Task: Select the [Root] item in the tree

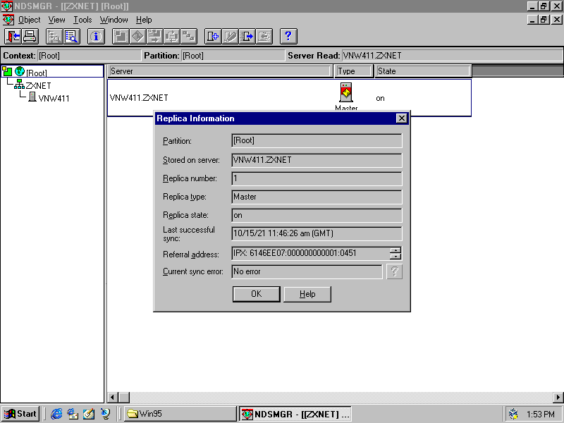Action: [x=37, y=73]
